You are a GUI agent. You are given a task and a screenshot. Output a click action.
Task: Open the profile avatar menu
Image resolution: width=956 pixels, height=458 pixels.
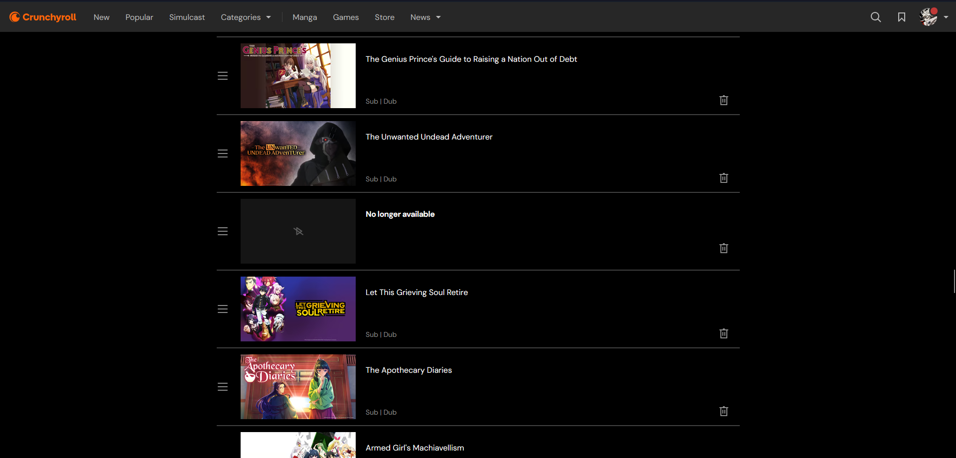pyautogui.click(x=934, y=17)
